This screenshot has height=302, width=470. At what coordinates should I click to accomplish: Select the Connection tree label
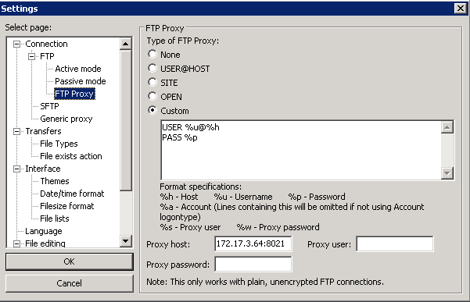click(46, 44)
